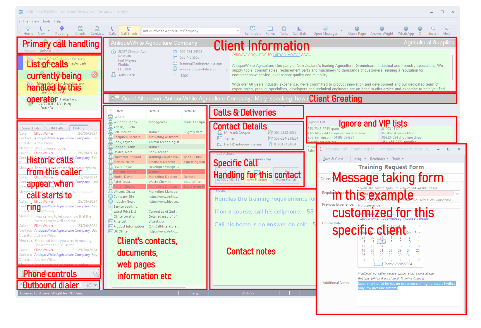This screenshot has height=328, width=481.
Task: Click the calendar next month arrow
Action: 420,226
